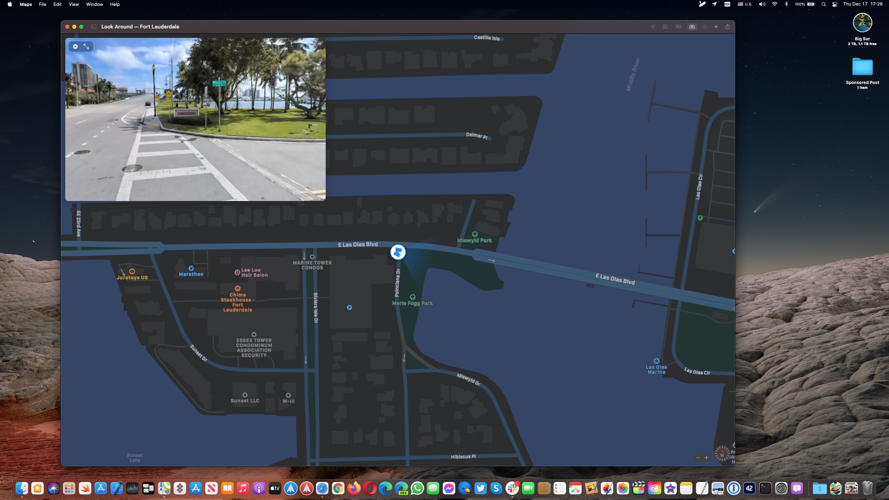Open the Sponsored Post desktop folder

tap(862, 73)
